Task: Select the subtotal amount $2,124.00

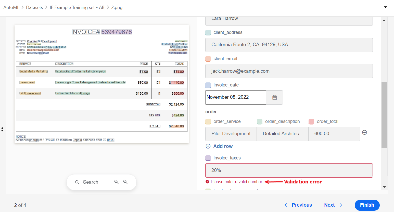Action: 176,104
